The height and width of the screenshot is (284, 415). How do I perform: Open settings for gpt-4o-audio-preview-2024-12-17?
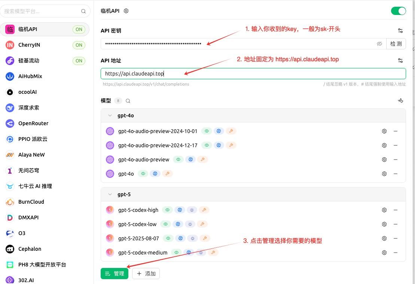coord(384,145)
